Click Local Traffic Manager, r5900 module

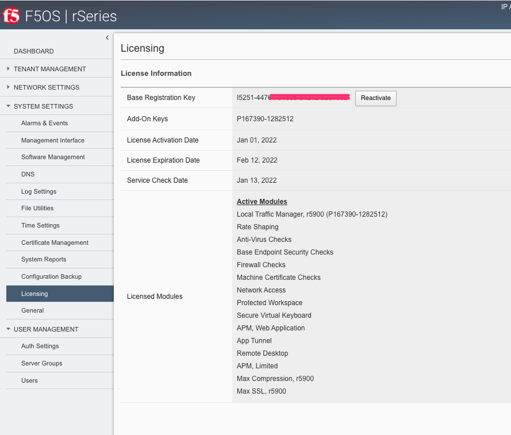(312, 214)
